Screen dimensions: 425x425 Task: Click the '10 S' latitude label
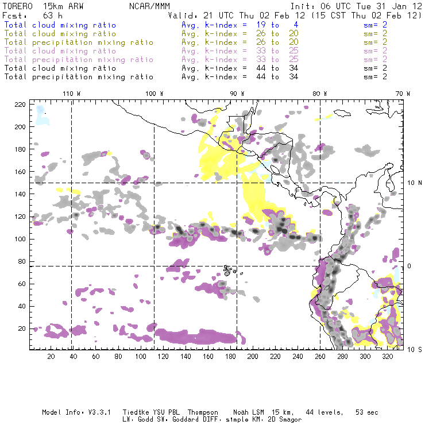415,349
